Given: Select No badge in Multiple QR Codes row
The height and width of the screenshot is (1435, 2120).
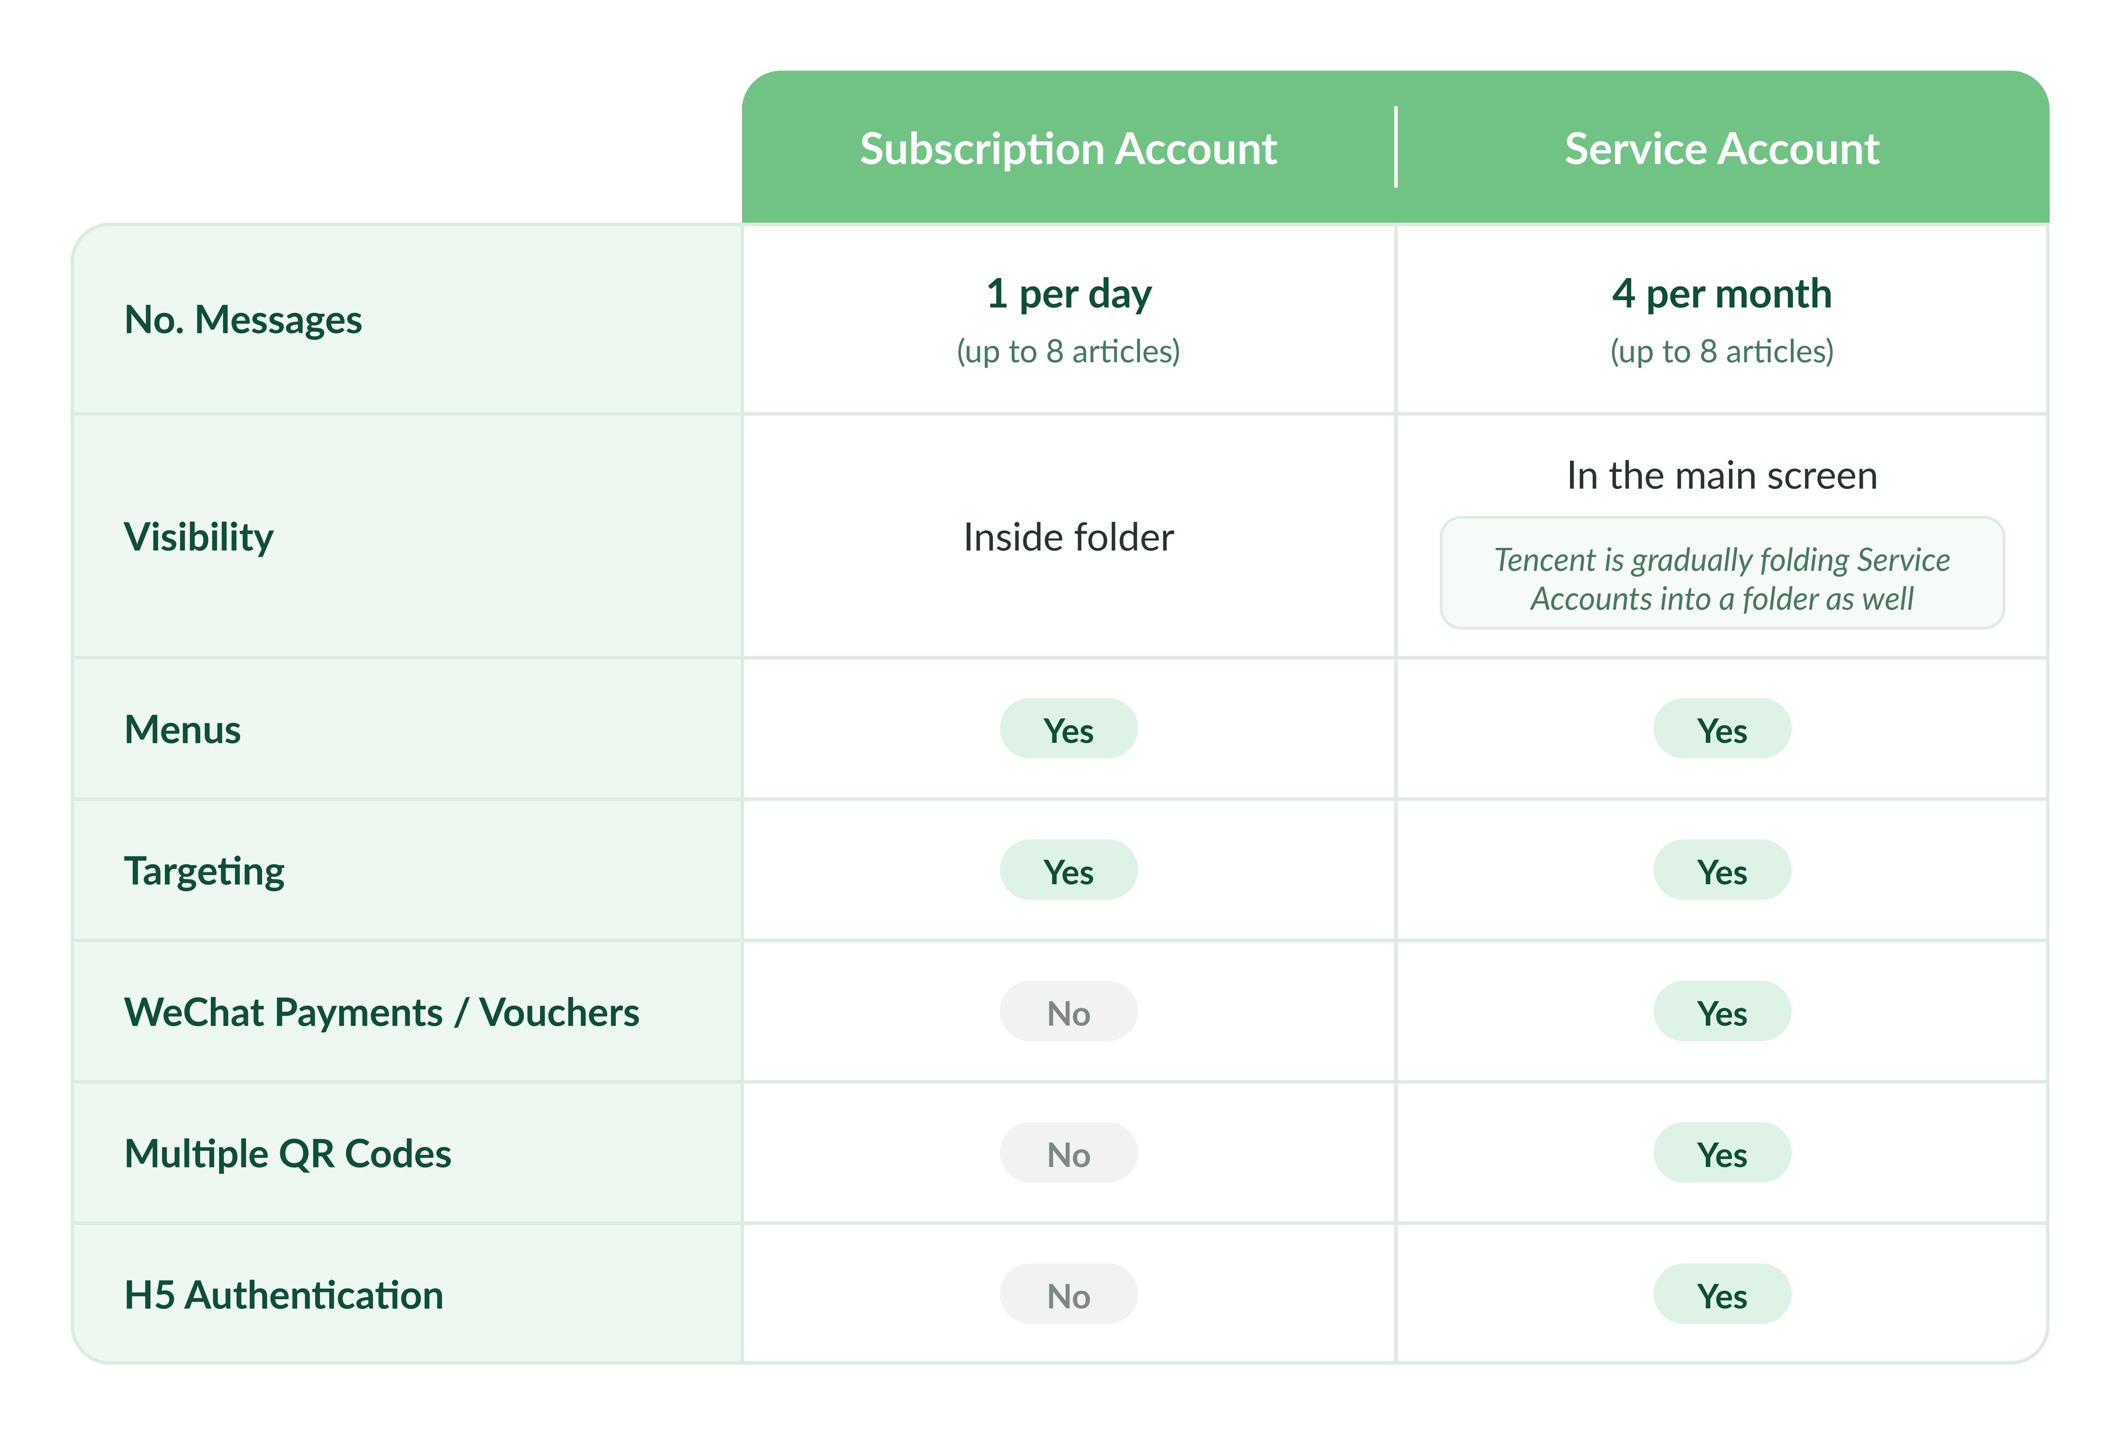Looking at the screenshot, I should click(x=1068, y=1153).
